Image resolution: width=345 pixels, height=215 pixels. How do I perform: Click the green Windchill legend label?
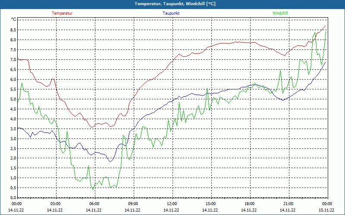tap(280, 13)
